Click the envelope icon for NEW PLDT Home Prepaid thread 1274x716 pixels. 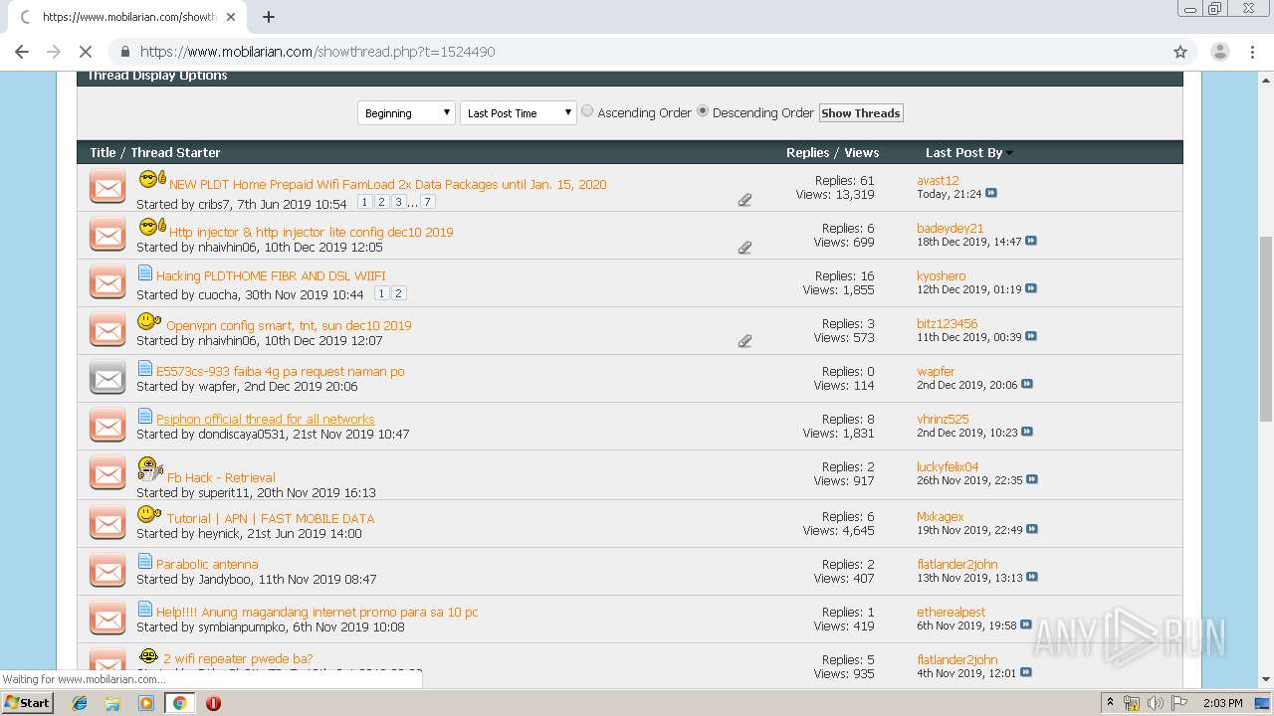[x=107, y=187]
